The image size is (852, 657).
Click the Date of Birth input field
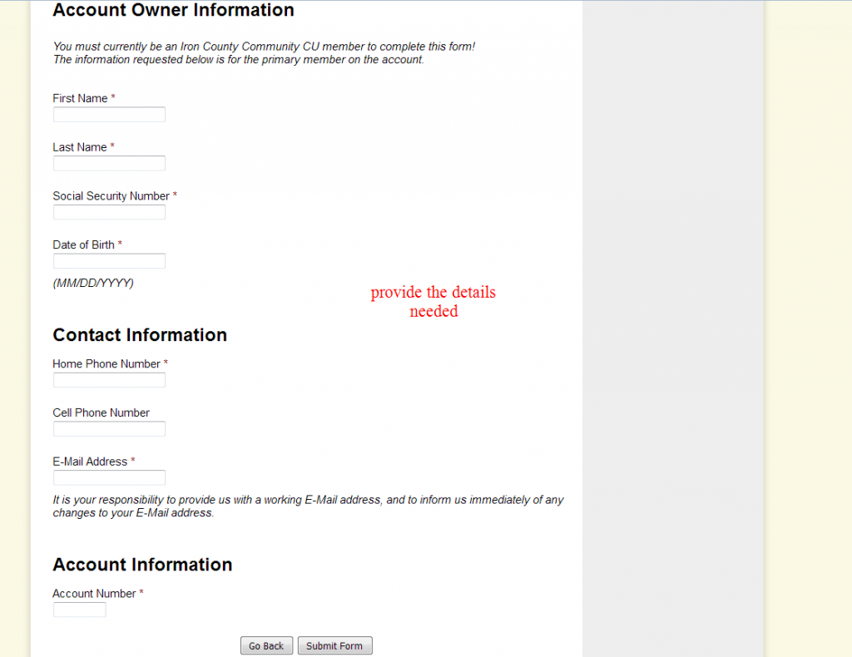point(109,261)
